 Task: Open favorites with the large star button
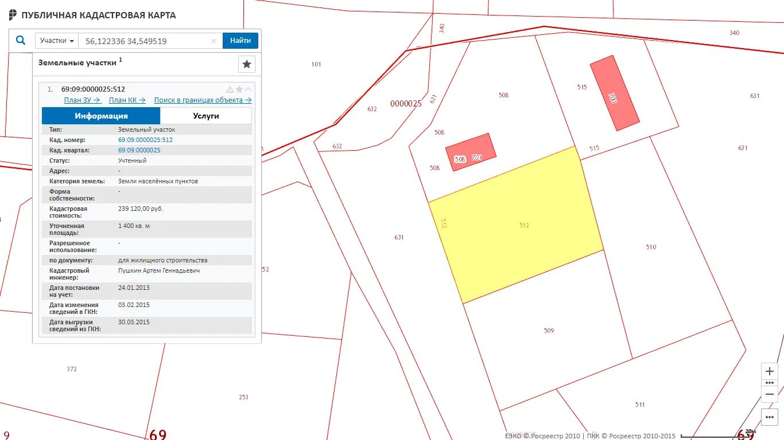click(x=247, y=64)
